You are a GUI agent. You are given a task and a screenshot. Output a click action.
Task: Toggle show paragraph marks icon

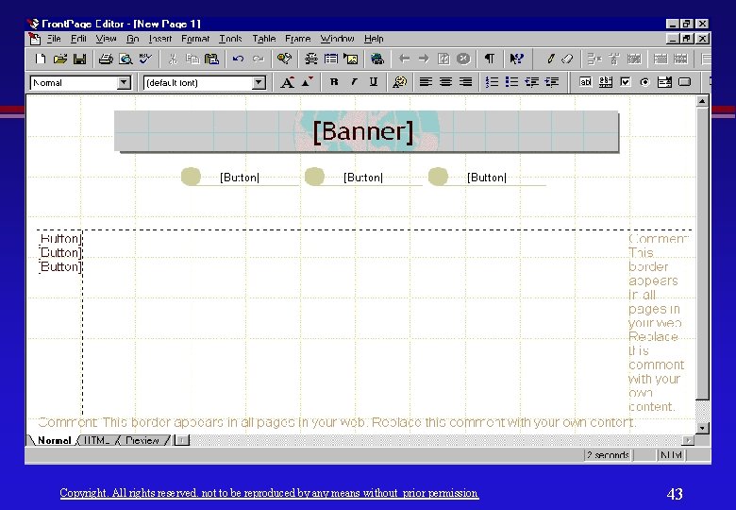(490, 59)
